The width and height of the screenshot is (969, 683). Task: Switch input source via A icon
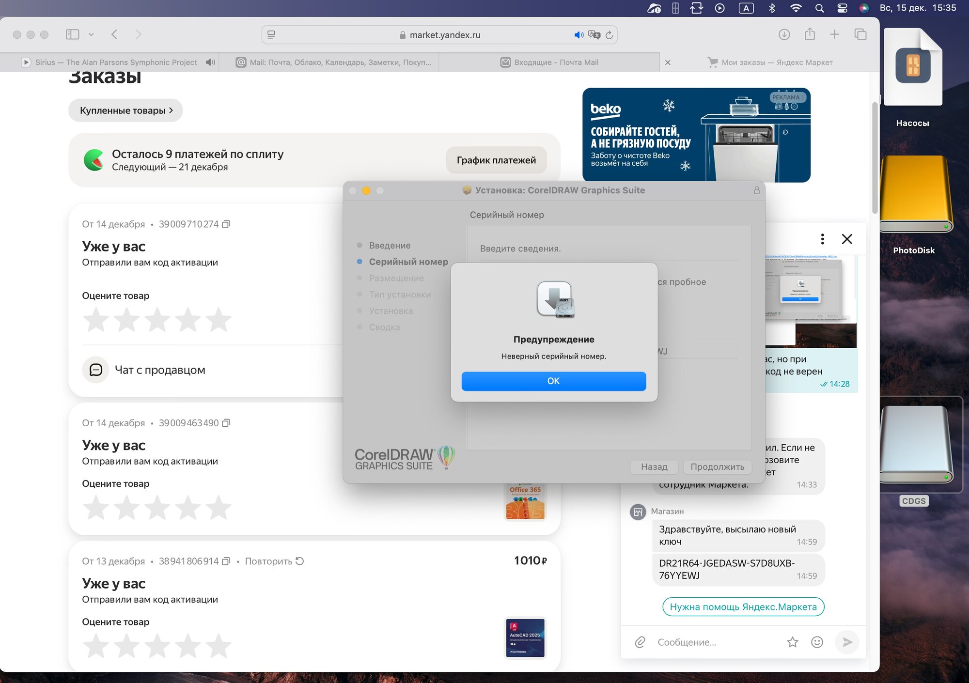[746, 8]
